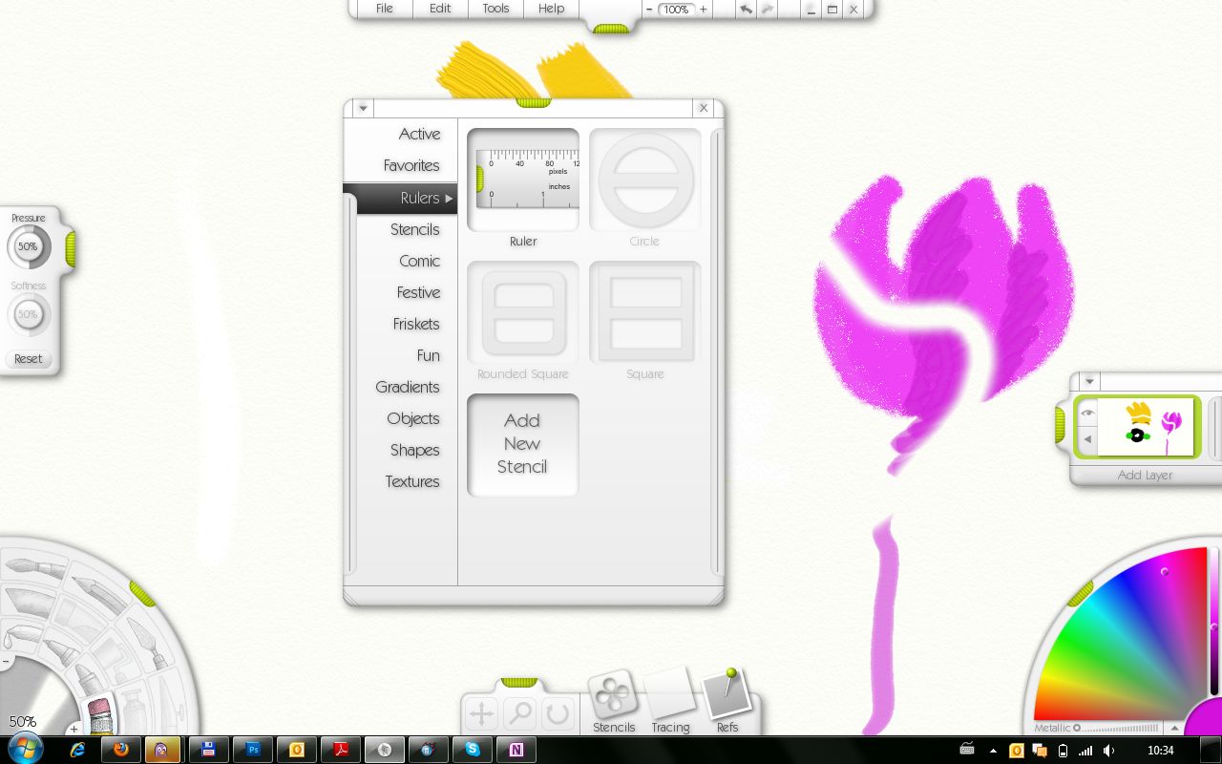The image size is (1222, 764).
Task: Open the Festive stencil category
Action: (x=418, y=292)
